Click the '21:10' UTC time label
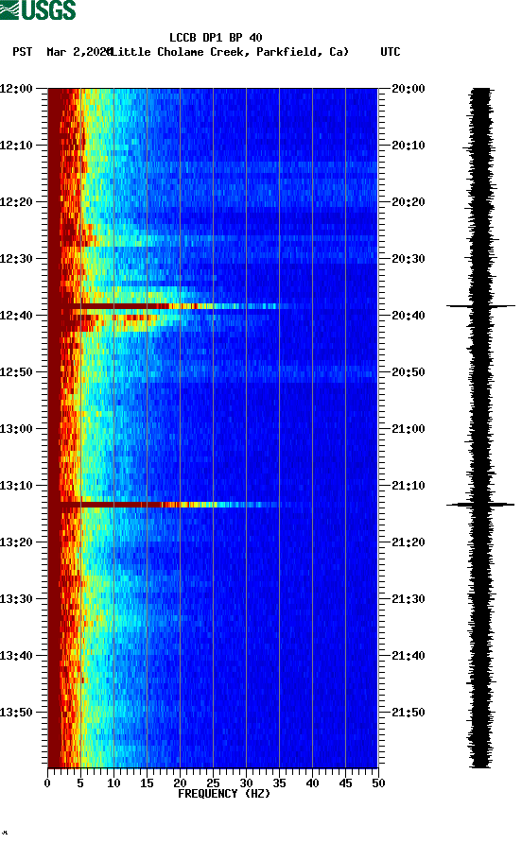 pyautogui.click(x=409, y=486)
